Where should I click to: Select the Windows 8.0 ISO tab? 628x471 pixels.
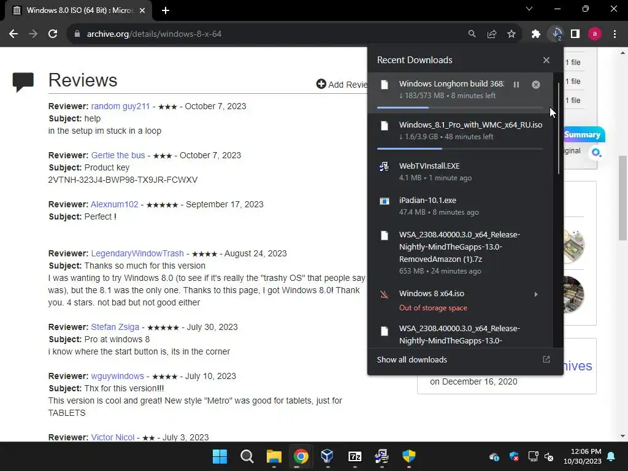coord(78,10)
